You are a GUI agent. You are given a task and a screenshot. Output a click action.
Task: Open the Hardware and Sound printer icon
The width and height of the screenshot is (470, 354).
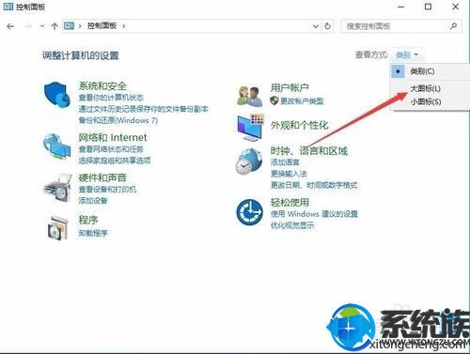pos(58,187)
